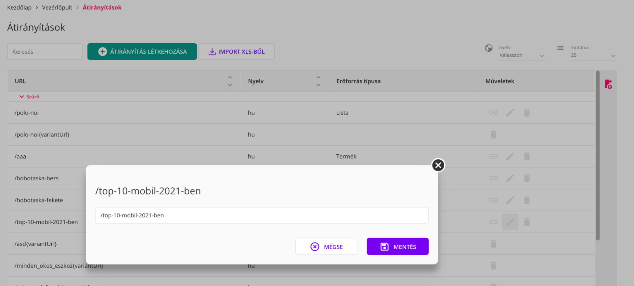Screen dimensions: 634x286
Task: Edit the /polo-noi redirect with pencil icon
Action: [510, 113]
